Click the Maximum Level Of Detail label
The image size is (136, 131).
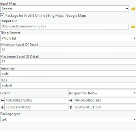click(20, 57)
